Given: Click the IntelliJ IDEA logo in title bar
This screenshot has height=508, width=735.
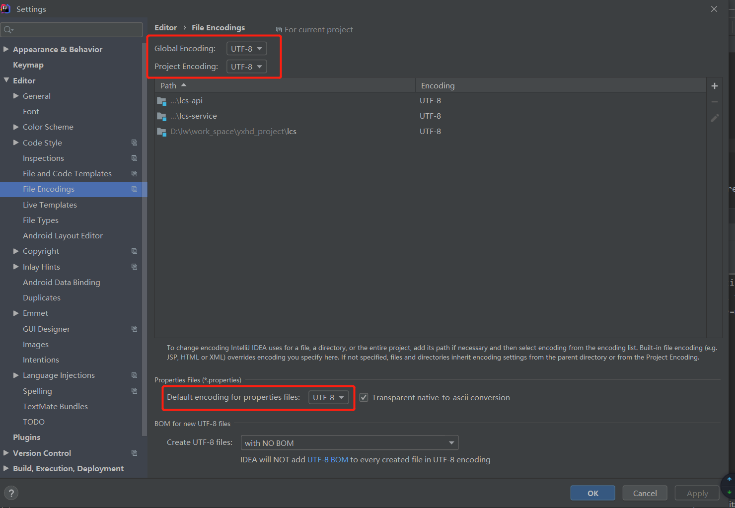Looking at the screenshot, I should tap(5, 8).
